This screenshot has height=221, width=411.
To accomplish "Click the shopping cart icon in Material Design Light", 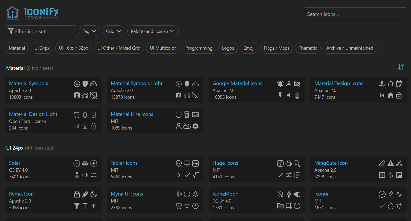I will [76, 115].
